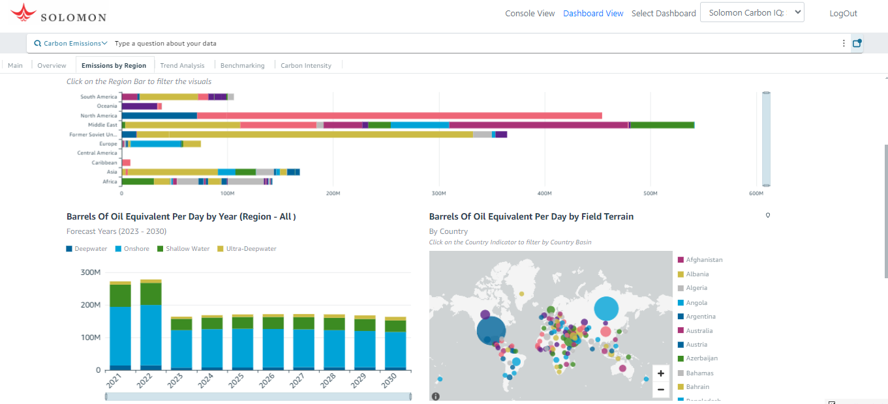Image resolution: width=888 pixels, height=404 pixels.
Task: Open the pinboard icon beside the search bar
Action: tap(857, 43)
